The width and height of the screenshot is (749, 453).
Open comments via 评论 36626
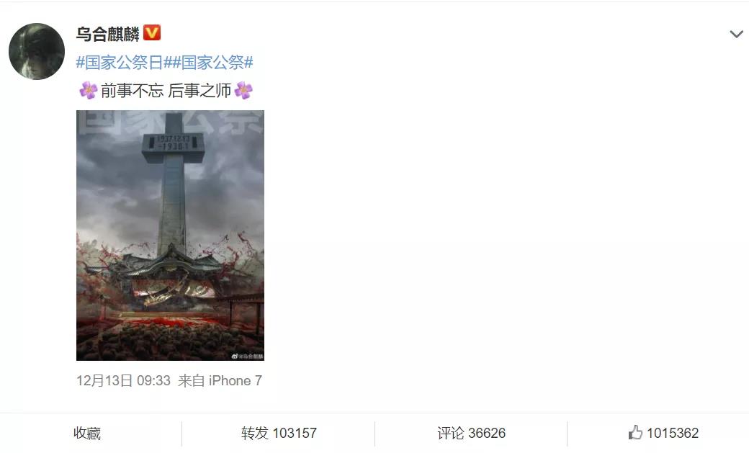point(471,433)
